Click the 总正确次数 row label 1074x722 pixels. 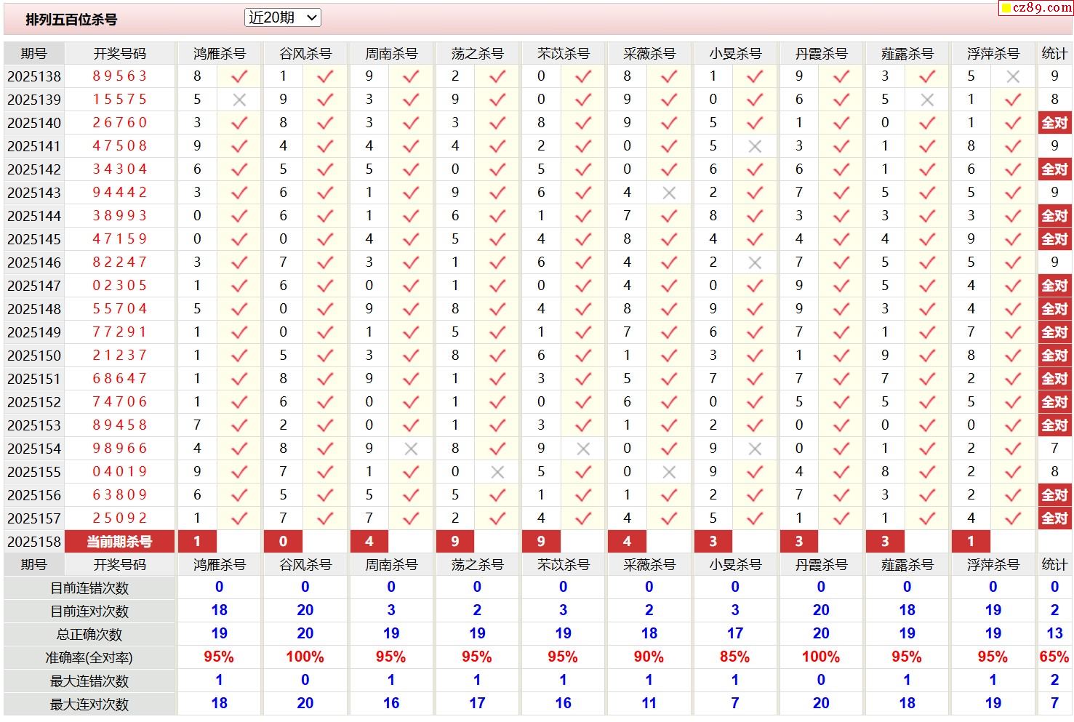(x=89, y=635)
